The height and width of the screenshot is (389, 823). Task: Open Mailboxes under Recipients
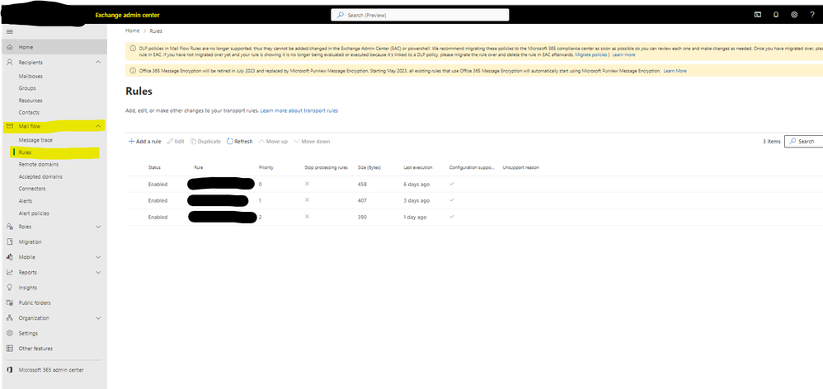(x=31, y=76)
